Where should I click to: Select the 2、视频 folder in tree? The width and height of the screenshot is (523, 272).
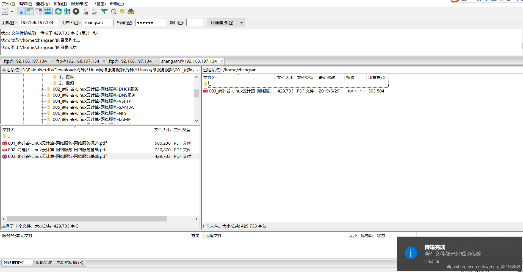(67, 83)
